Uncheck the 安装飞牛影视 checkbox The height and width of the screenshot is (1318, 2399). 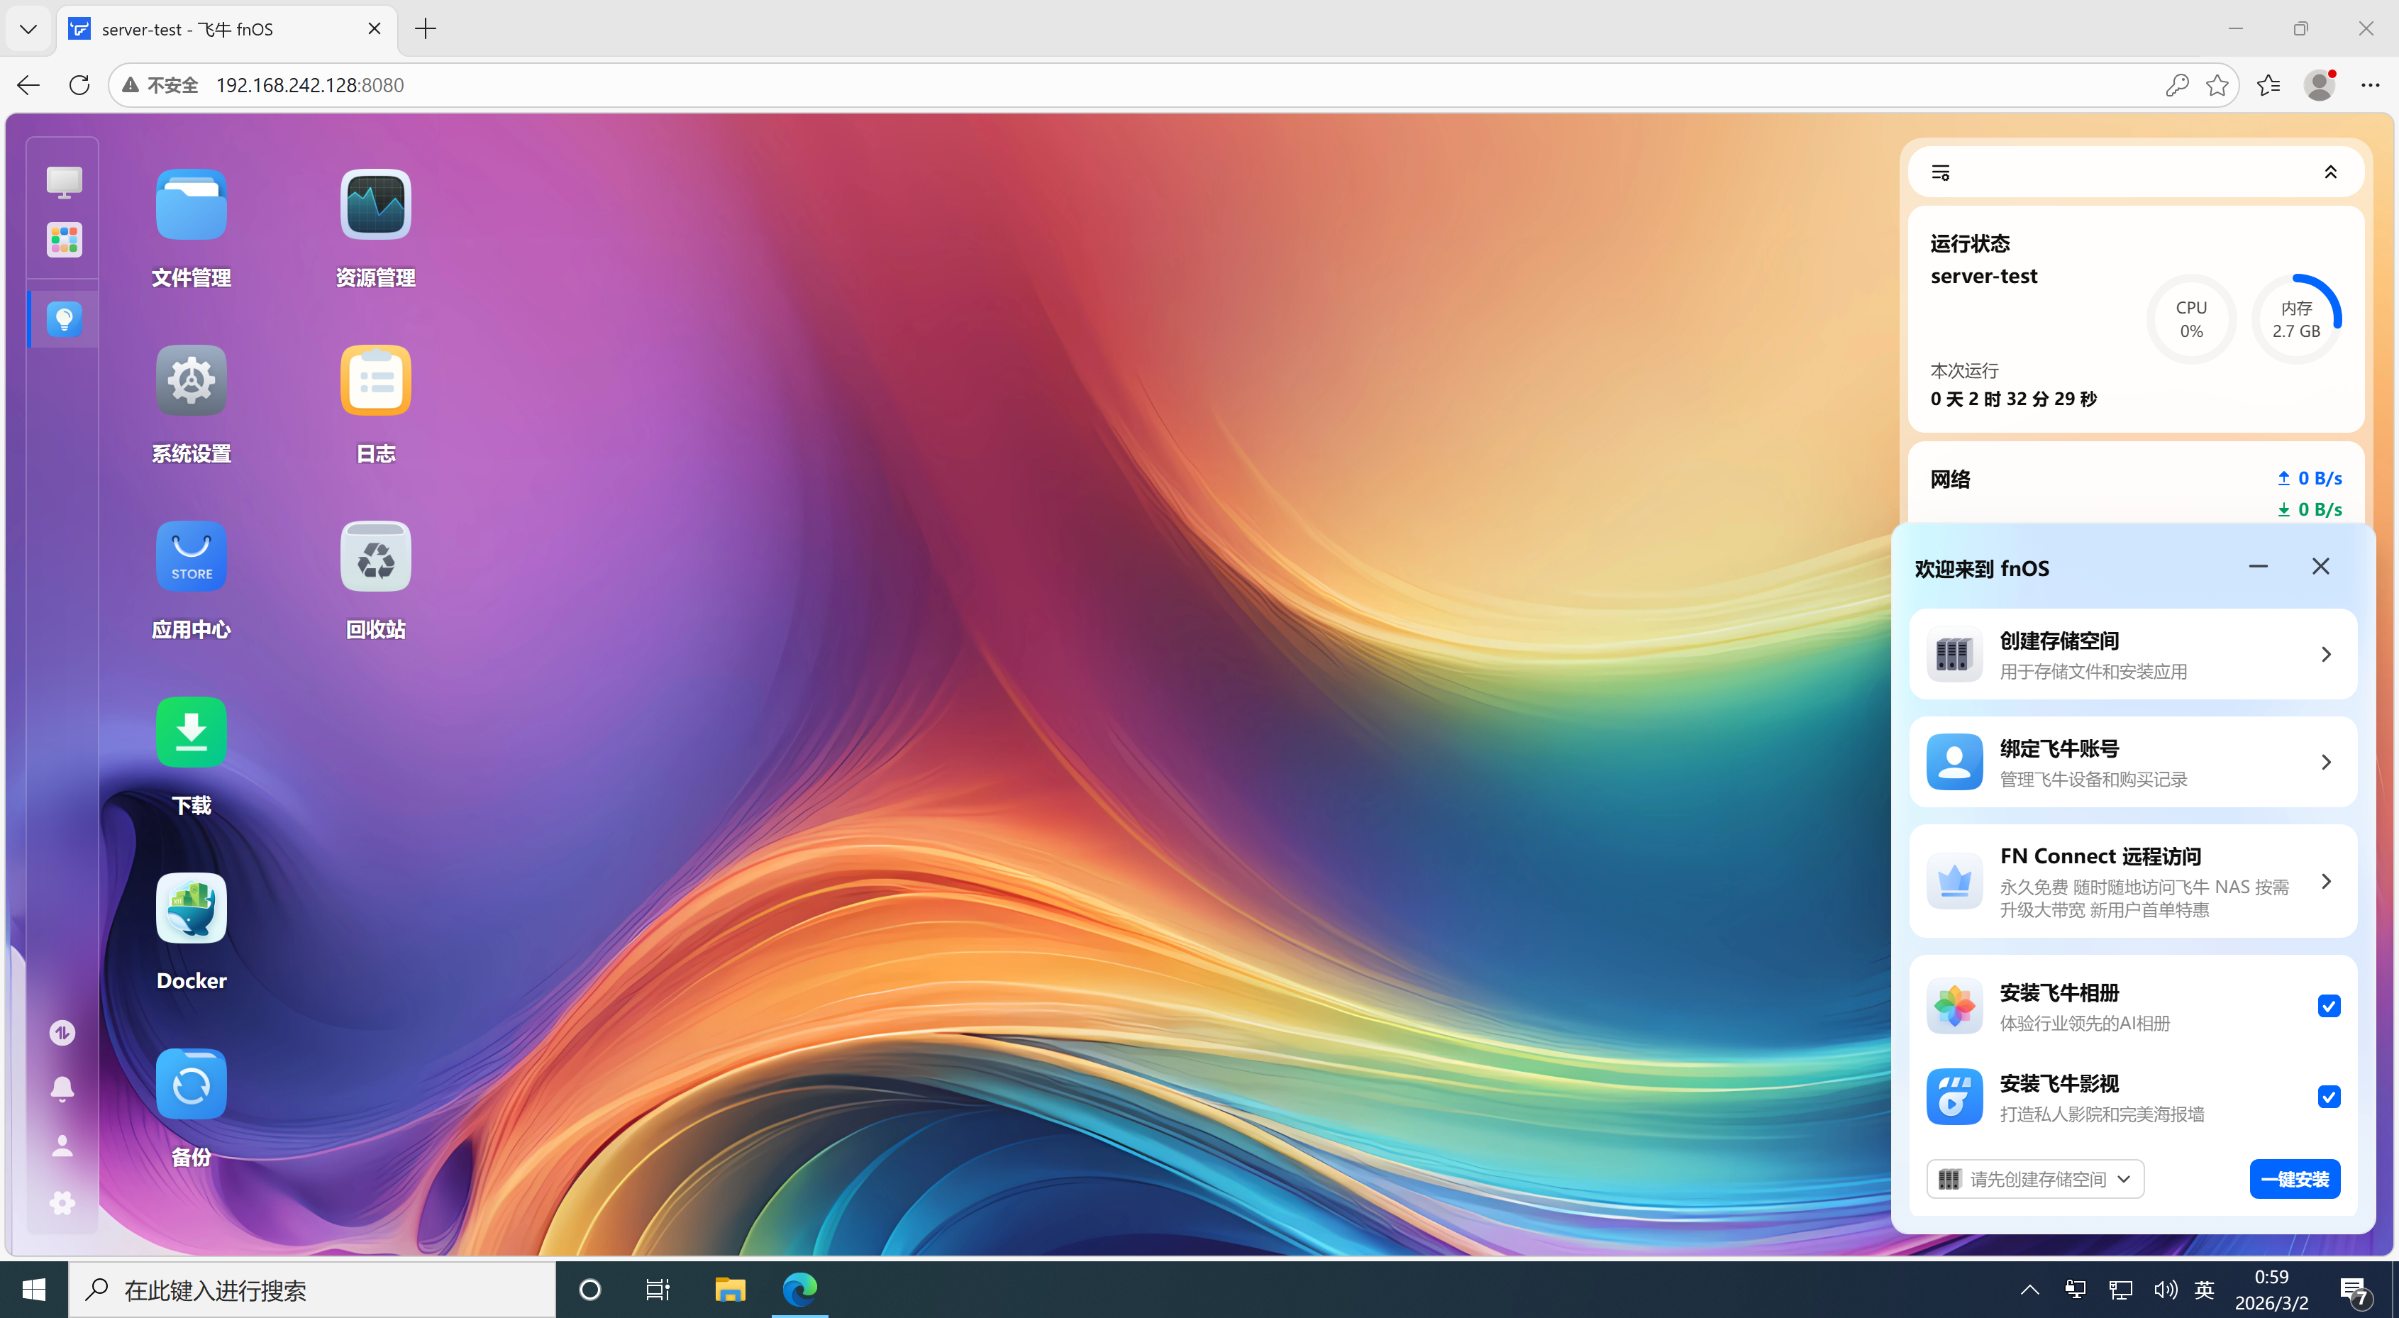coord(2328,1096)
